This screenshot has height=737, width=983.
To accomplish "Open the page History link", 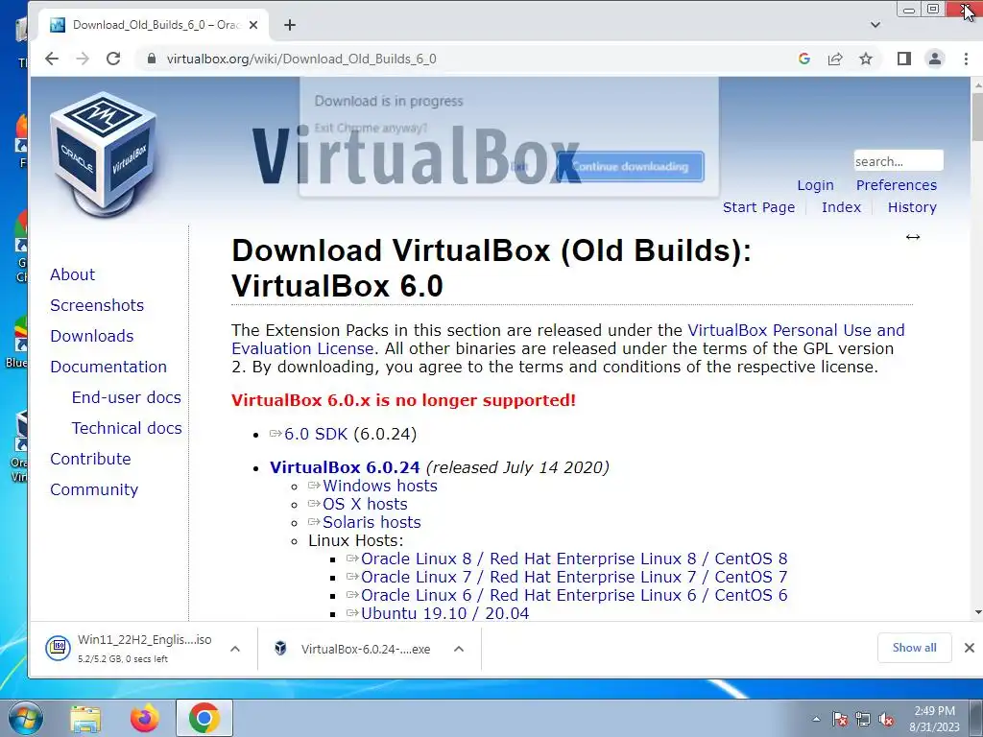I will pyautogui.click(x=912, y=207).
